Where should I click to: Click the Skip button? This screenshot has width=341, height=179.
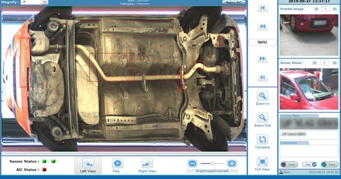[x=309, y=164]
